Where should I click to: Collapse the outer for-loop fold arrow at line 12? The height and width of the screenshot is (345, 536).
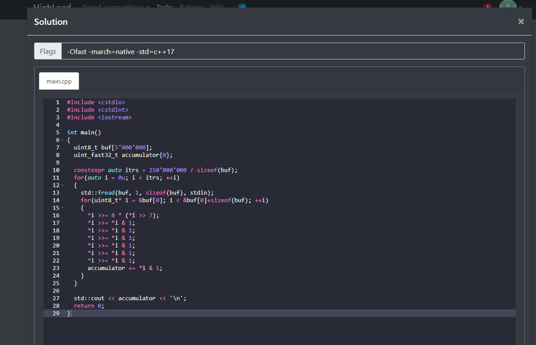click(x=63, y=185)
